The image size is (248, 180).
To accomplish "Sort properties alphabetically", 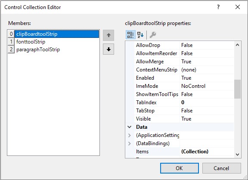I will [140, 34].
